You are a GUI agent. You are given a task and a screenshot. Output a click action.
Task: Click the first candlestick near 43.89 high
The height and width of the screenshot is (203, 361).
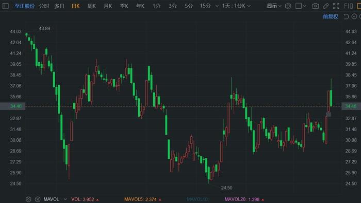coord(26,34)
